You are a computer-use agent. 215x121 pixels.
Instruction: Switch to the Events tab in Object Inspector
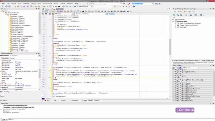click(x=12, y=58)
